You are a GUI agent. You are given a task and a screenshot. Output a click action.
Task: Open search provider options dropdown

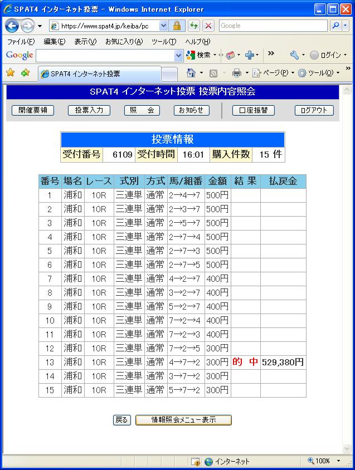[x=346, y=26]
